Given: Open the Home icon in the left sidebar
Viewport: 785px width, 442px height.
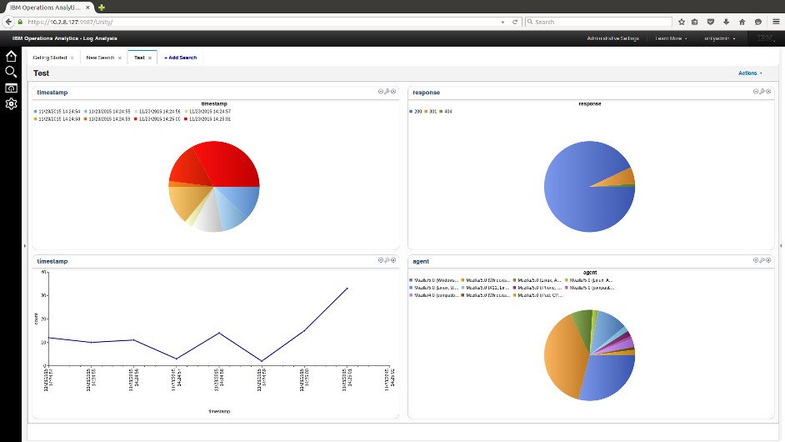Looking at the screenshot, I should [11, 56].
